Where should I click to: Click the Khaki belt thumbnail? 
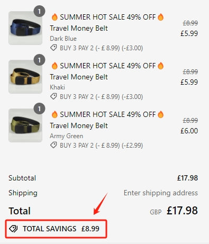(25, 77)
